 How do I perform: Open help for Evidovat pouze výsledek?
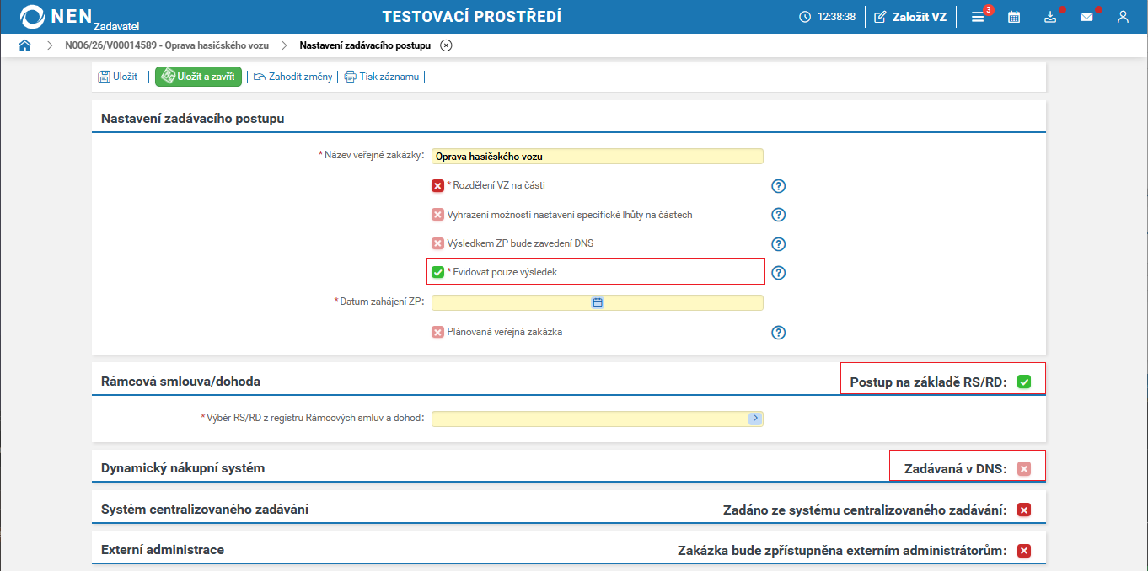coord(779,273)
